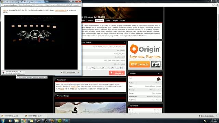The height and width of the screenshot is (123, 219).
Task: Select the 'downloads' tab
Action: 100,20
